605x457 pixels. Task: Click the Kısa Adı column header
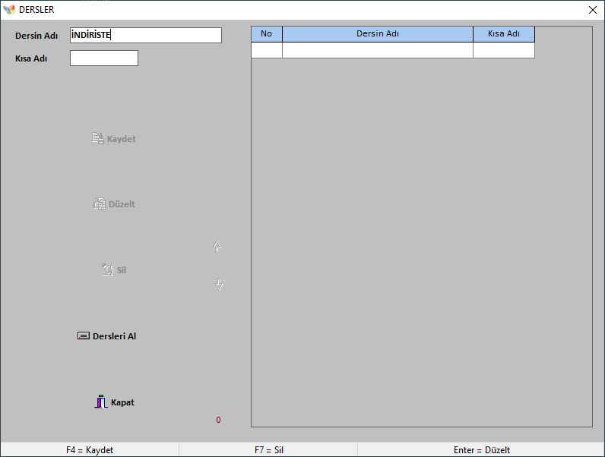pyautogui.click(x=503, y=34)
